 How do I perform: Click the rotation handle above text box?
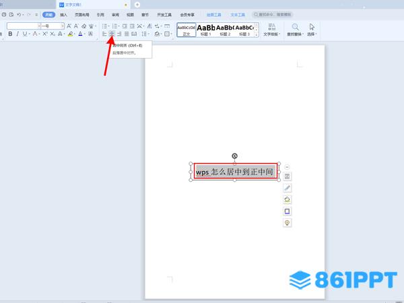click(234, 156)
